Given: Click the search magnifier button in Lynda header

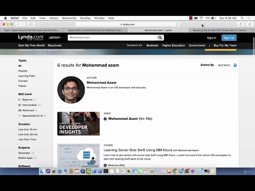Looking at the screenshot, I should [x=160, y=38].
